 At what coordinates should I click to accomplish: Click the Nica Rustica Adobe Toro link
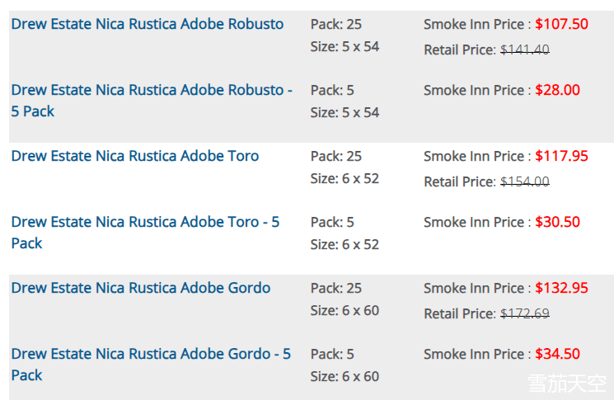pos(134,156)
